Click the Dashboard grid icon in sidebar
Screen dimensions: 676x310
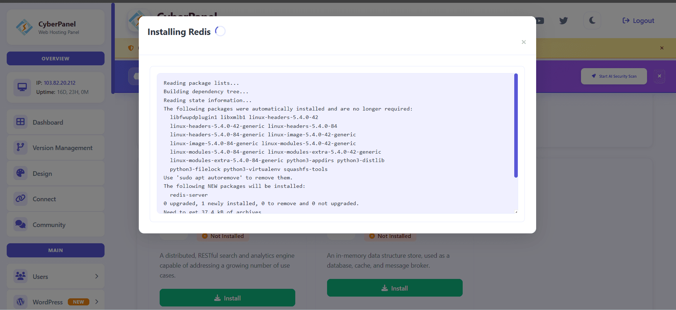(x=20, y=122)
